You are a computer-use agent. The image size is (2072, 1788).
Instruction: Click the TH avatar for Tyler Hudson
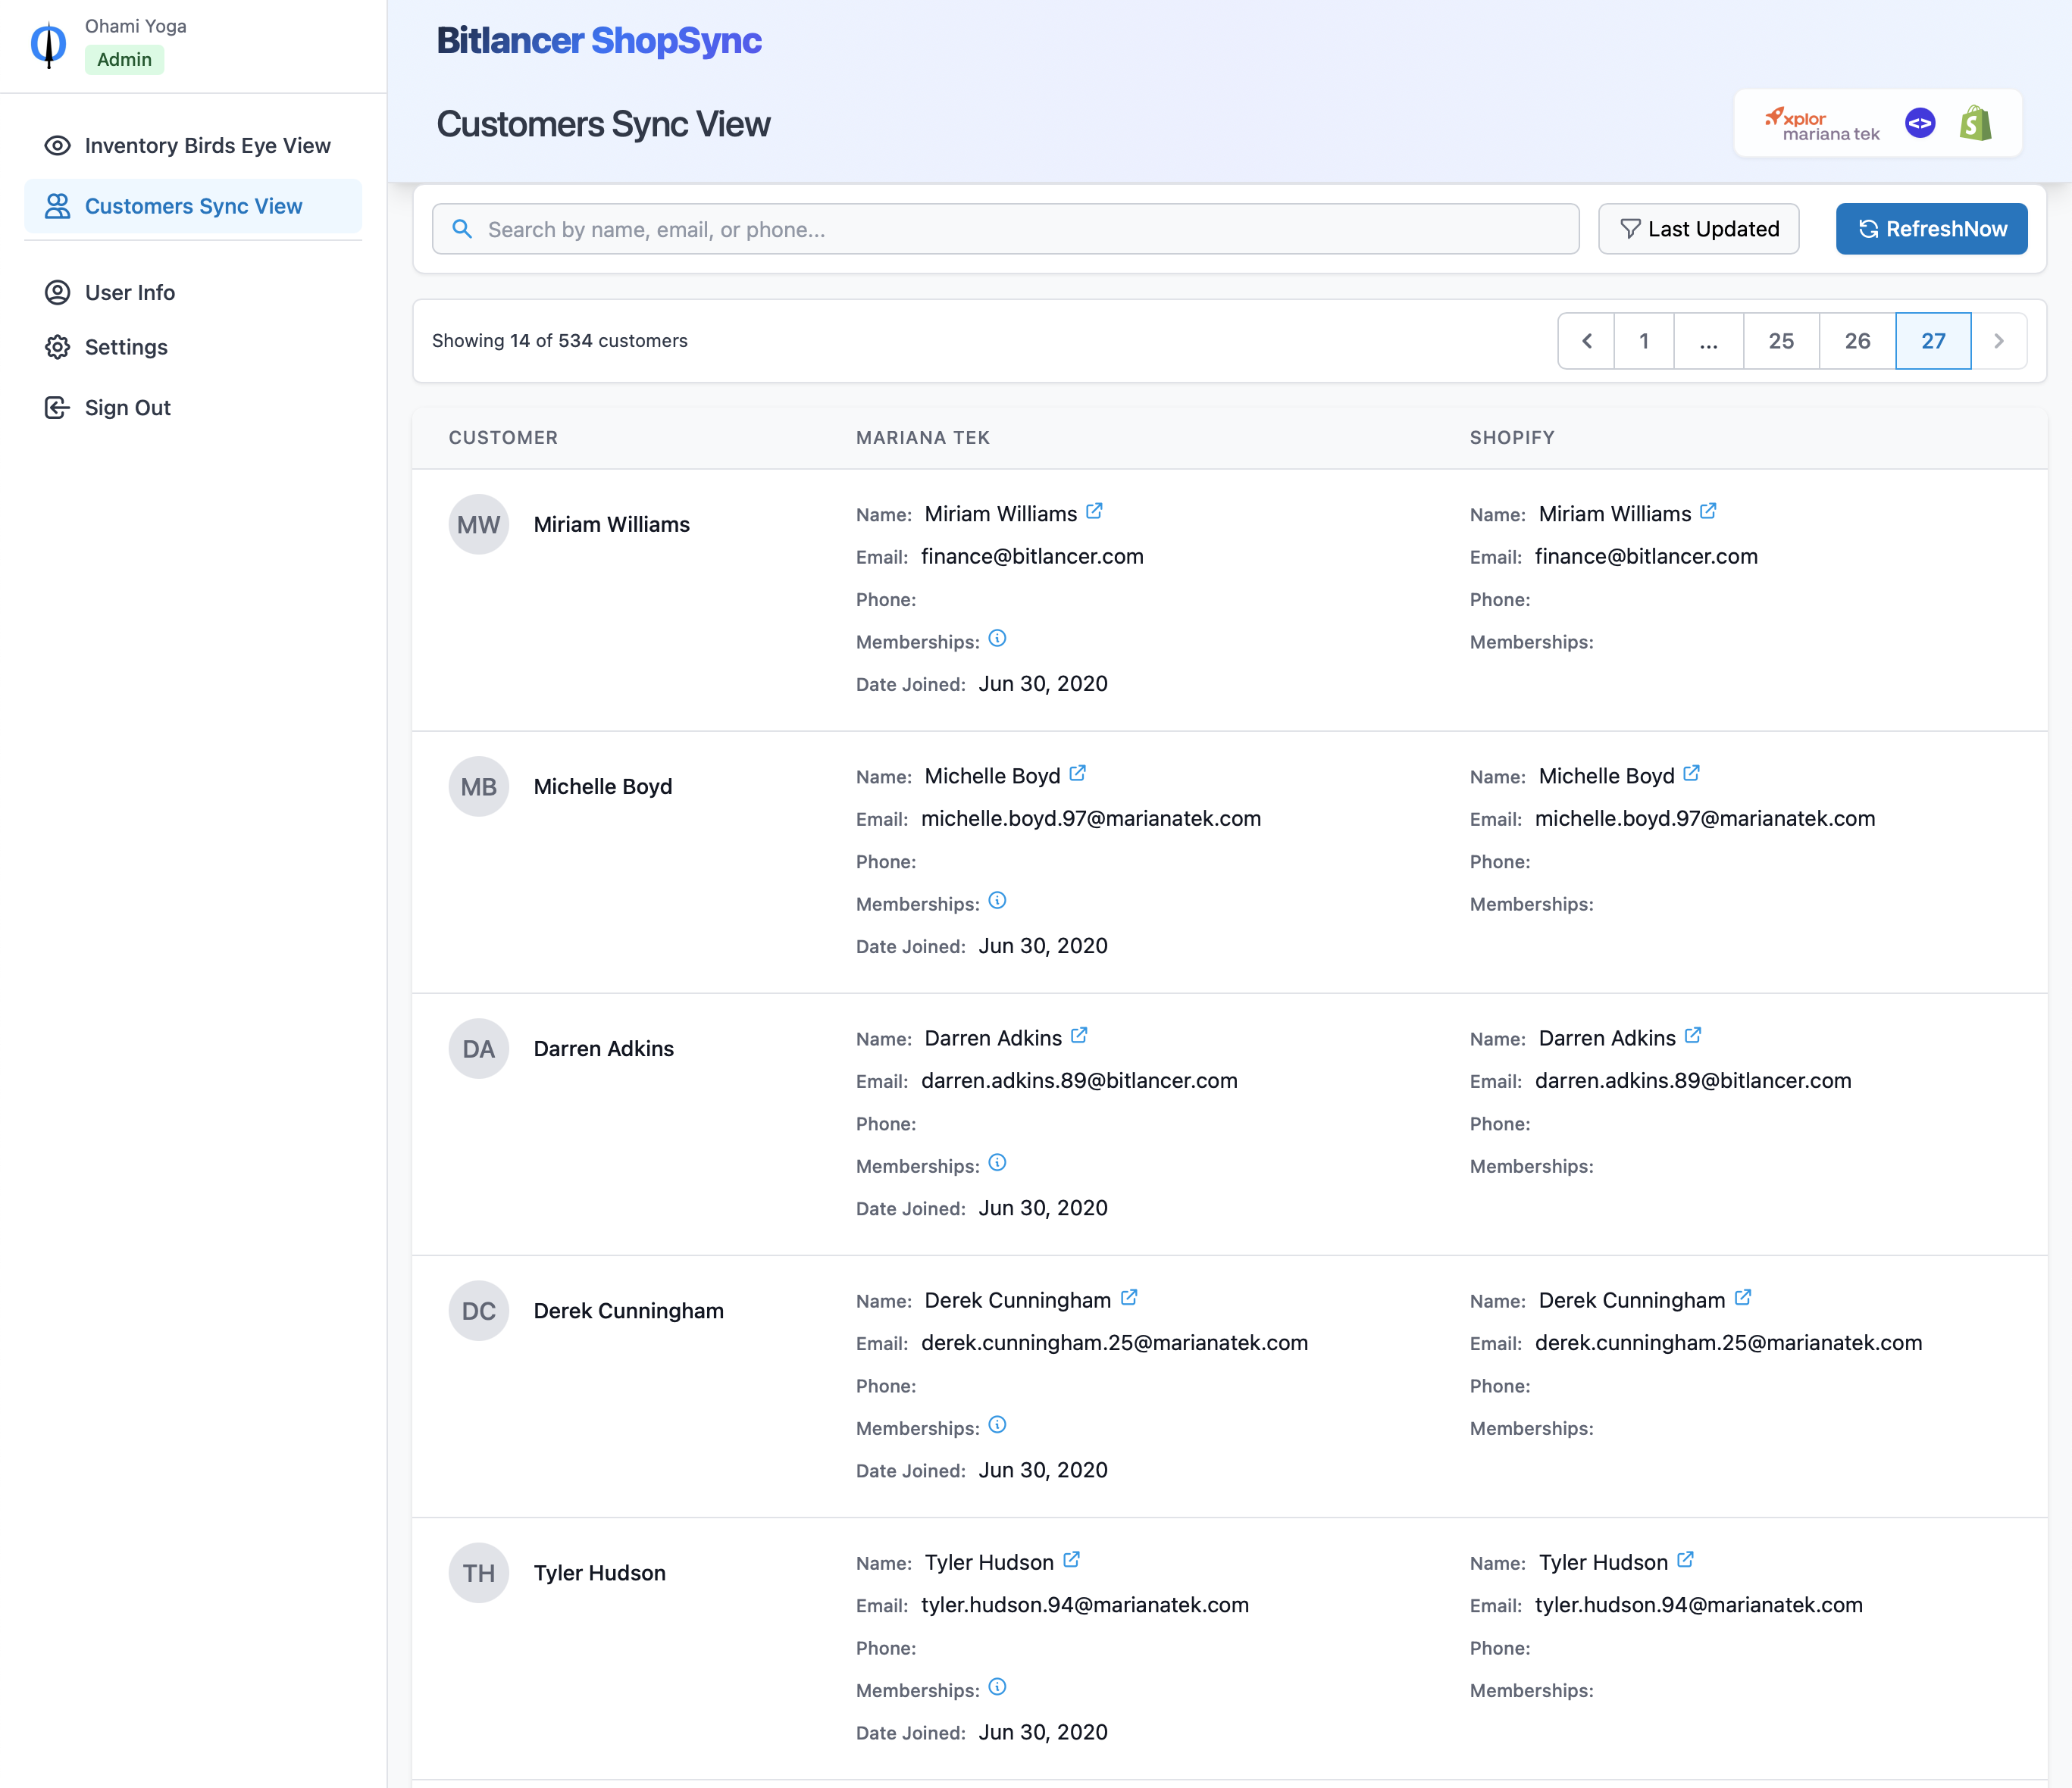pos(479,1573)
